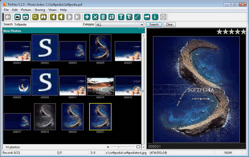Click the magnifier search icon in toolbar
The image size is (249, 157).
coord(36,17)
